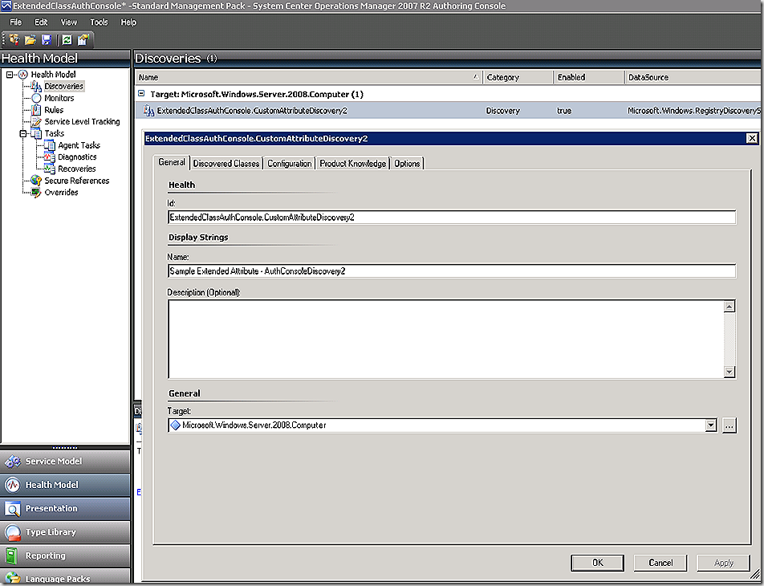
Task: Click the Save floppy disk toolbar icon
Action: point(47,39)
